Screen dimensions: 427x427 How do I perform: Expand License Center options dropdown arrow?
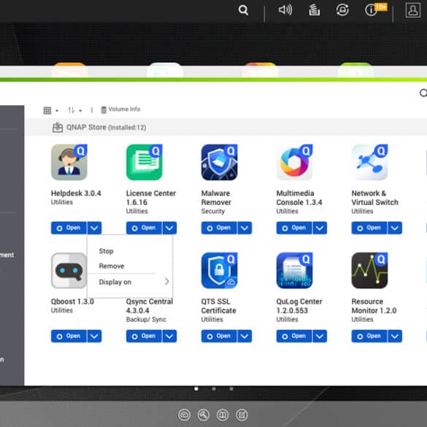[169, 228]
